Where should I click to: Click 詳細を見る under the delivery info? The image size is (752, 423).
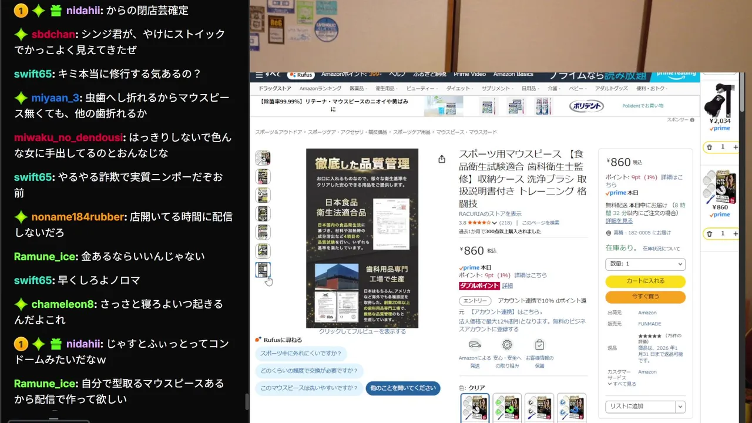point(619,221)
